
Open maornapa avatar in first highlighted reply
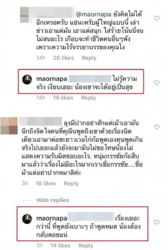27,79
